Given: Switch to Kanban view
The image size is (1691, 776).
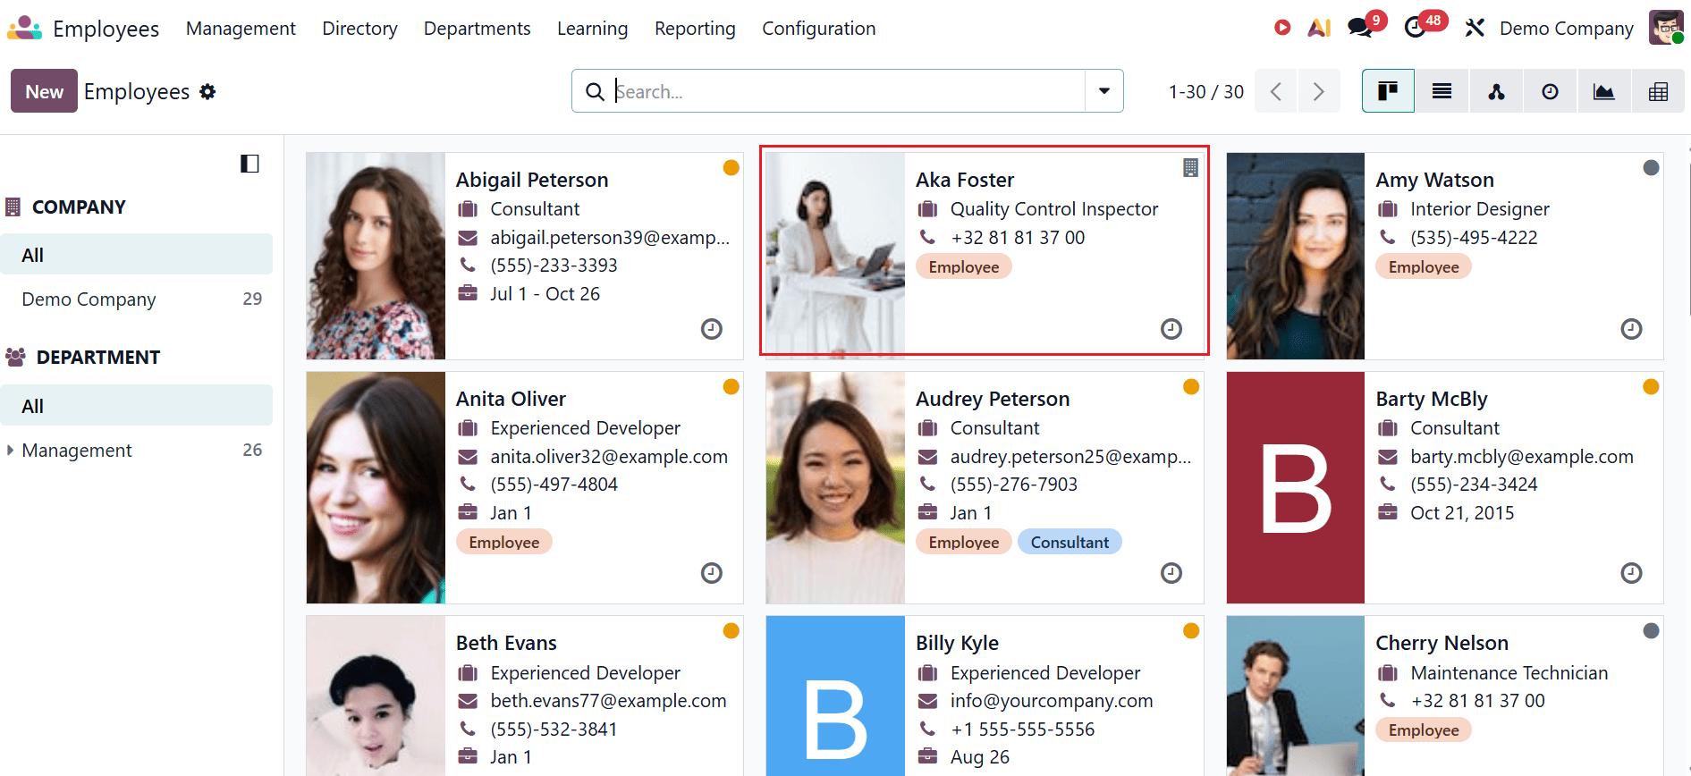Looking at the screenshot, I should point(1388,91).
